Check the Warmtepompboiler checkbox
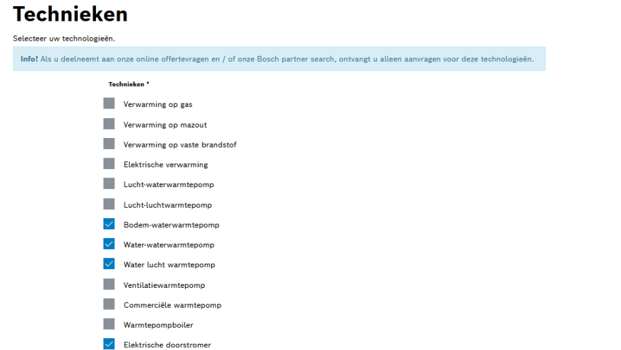Image resolution: width=621 pixels, height=350 pixels. [x=109, y=324]
